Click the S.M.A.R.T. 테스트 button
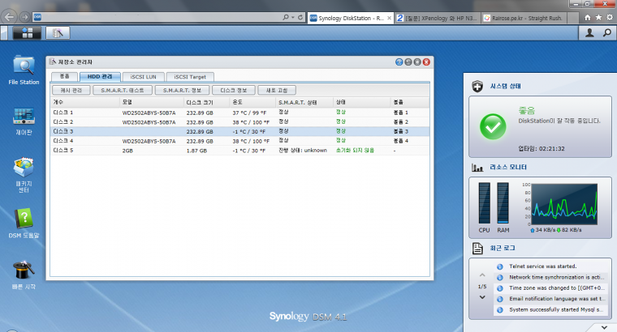Screen dimensions: 617x332 pos(123,90)
